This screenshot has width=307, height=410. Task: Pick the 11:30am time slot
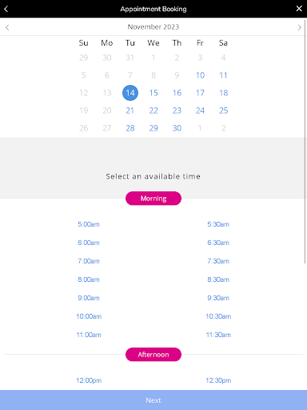[218, 335]
